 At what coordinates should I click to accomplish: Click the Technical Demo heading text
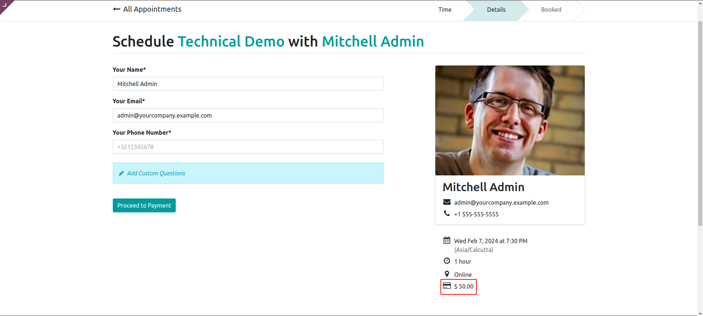[x=231, y=41]
